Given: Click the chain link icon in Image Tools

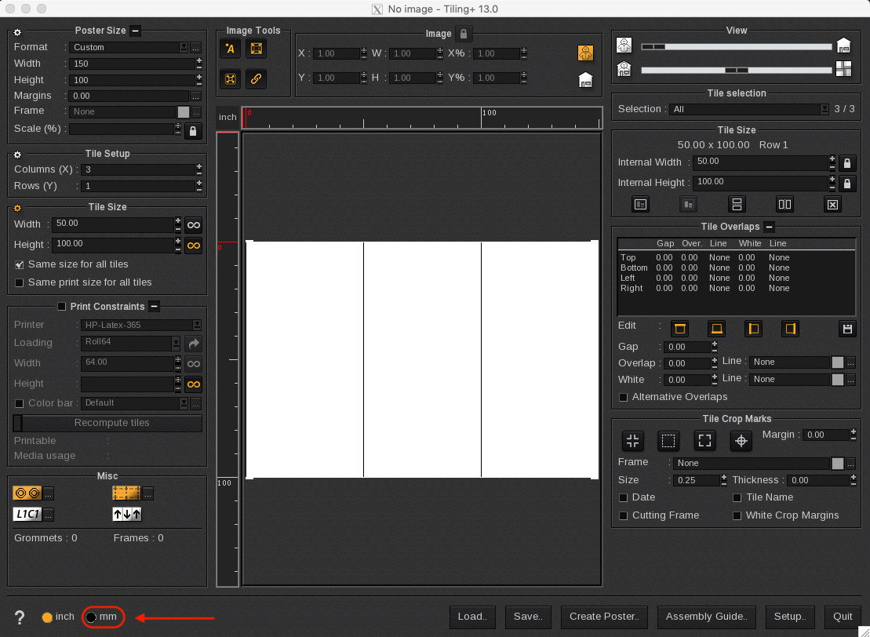Looking at the screenshot, I should tap(257, 78).
